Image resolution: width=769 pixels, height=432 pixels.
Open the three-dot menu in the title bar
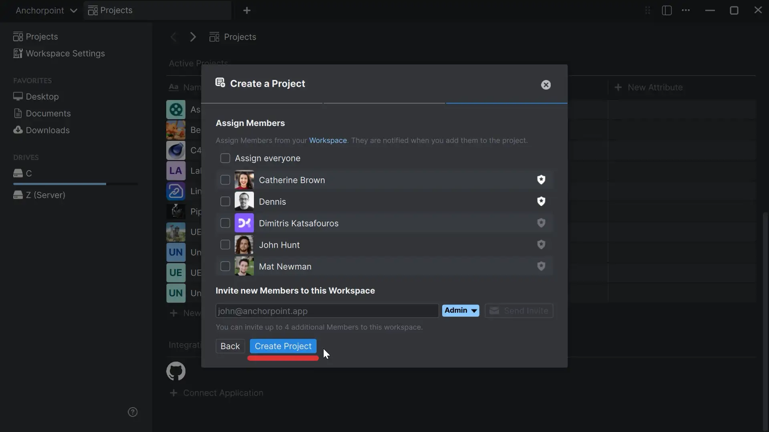pyautogui.click(x=686, y=10)
